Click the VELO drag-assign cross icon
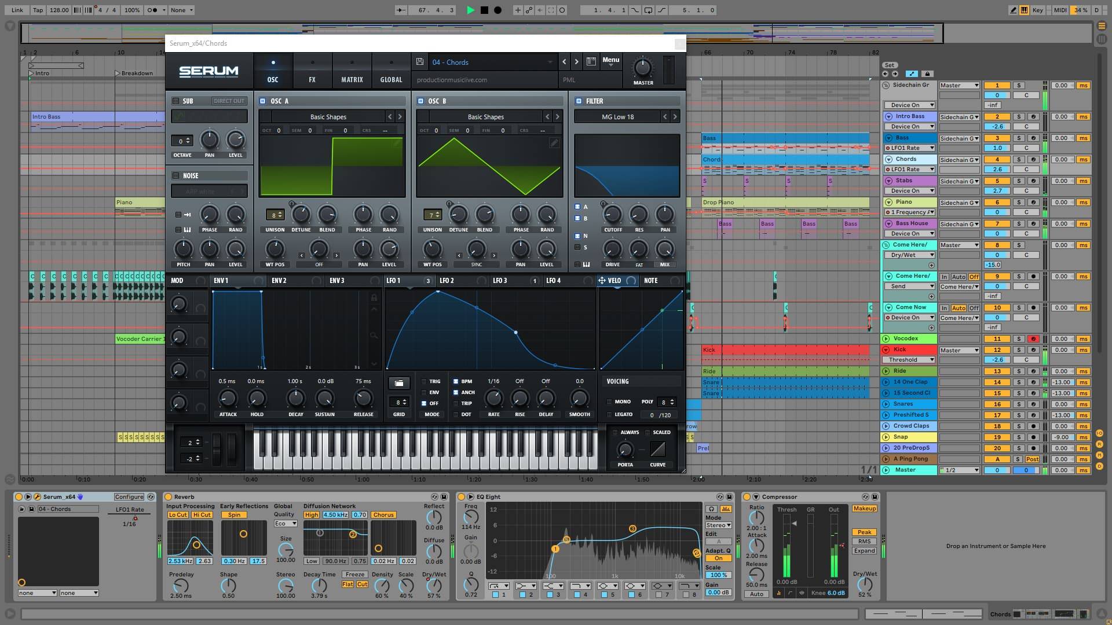 point(602,280)
